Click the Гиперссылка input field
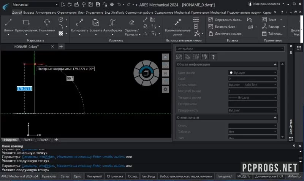 253,104
